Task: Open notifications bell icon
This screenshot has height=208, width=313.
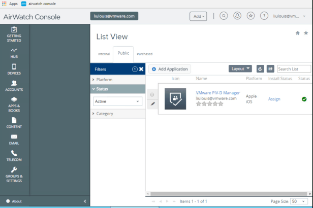Action: click(x=237, y=16)
